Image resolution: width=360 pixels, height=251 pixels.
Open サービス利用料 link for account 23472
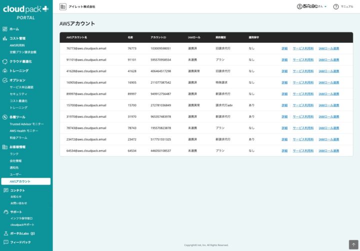(303, 139)
